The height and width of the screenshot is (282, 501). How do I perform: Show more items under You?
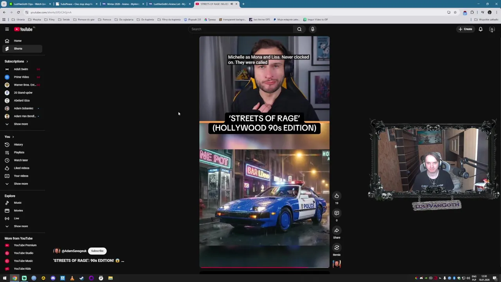(22, 184)
